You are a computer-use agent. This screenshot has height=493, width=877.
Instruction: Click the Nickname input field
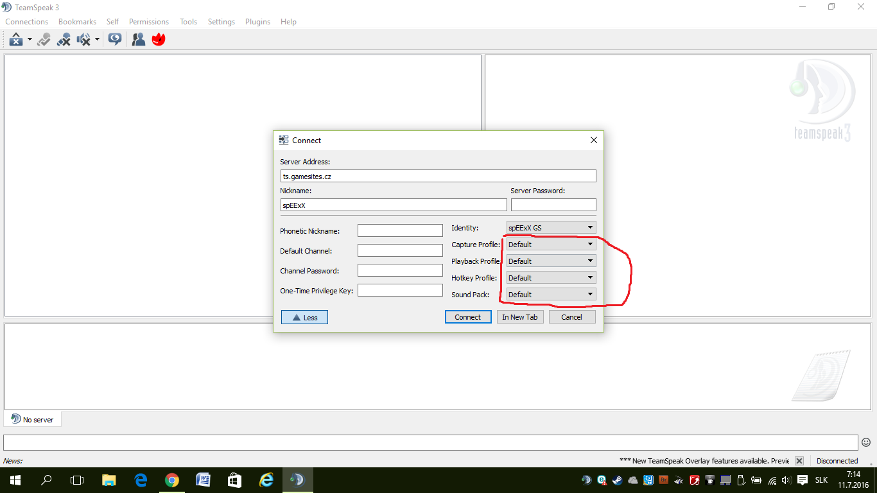(x=394, y=205)
